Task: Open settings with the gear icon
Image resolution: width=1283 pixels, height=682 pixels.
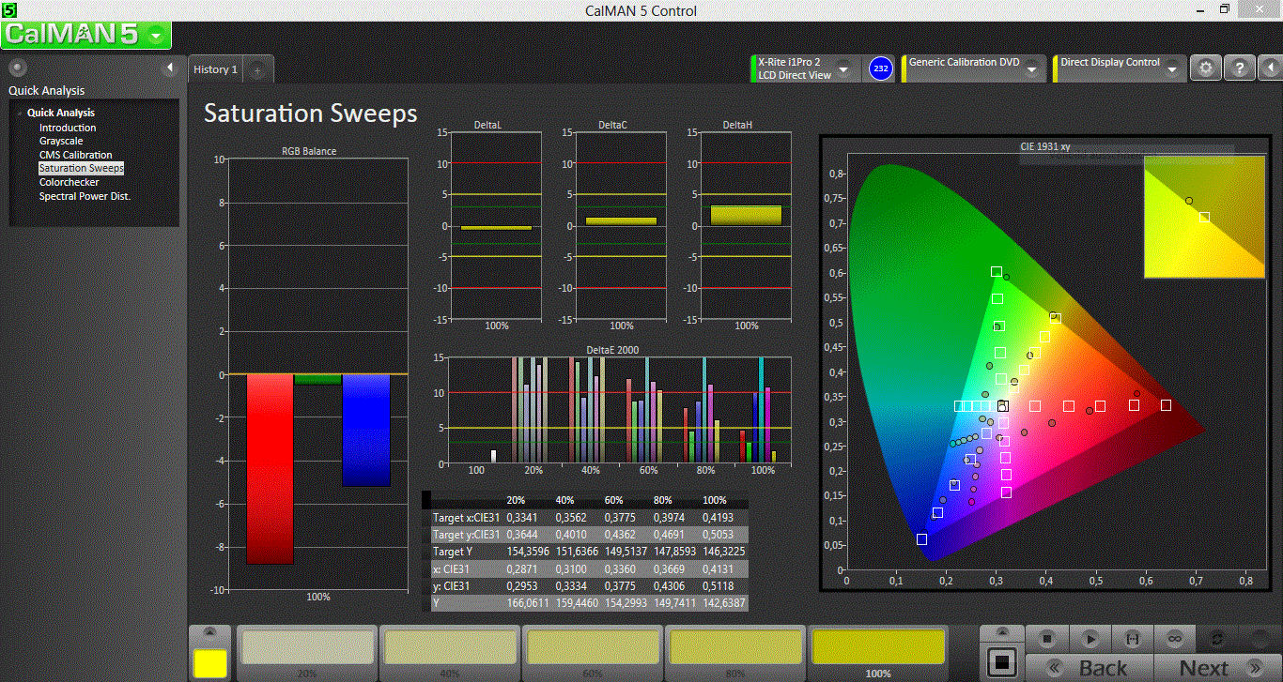Action: (1206, 68)
